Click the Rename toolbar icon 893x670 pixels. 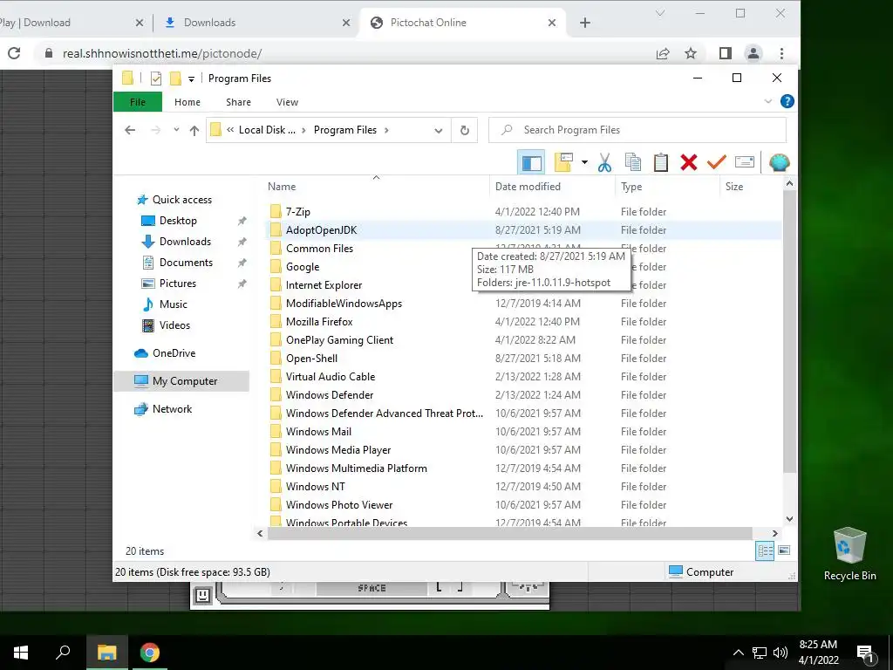click(x=745, y=163)
